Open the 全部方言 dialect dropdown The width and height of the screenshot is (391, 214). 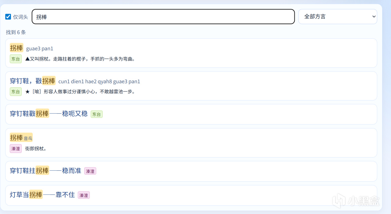pos(338,16)
